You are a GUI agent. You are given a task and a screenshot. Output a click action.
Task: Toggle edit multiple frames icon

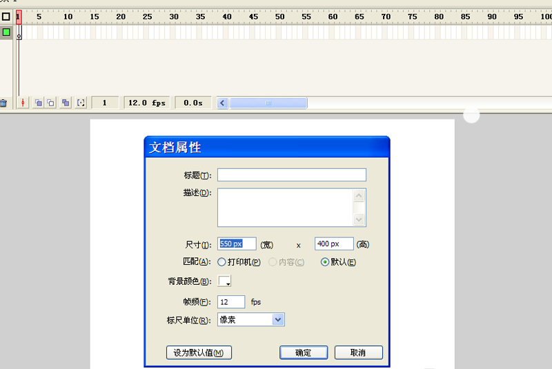(66, 103)
